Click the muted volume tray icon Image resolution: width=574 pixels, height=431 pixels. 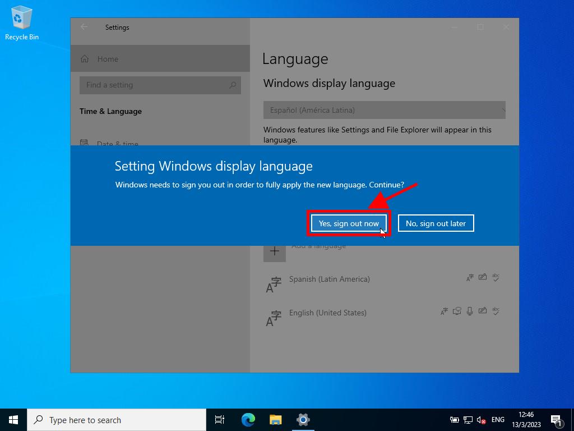[x=481, y=420]
